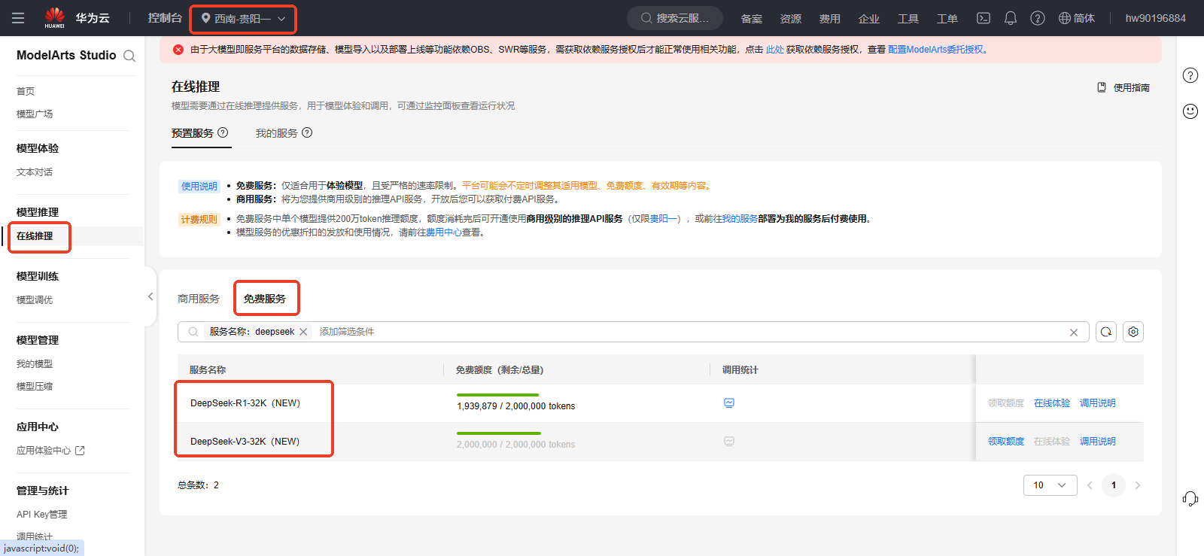1204x556 pixels.
Task: Open API Key管理 in the sidebar
Action: pos(42,515)
